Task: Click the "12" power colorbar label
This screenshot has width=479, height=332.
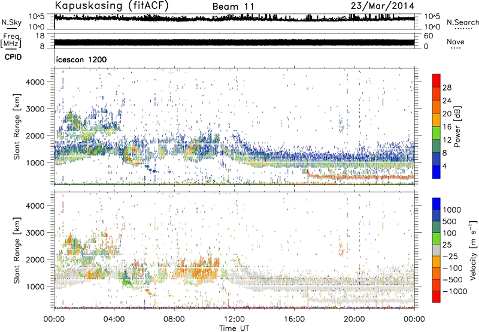Action: click(x=447, y=140)
